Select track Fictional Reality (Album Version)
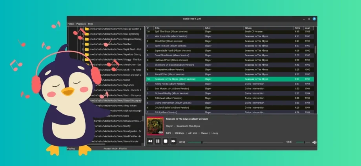This screenshot has height=166, width=361. [x=230, y=93]
